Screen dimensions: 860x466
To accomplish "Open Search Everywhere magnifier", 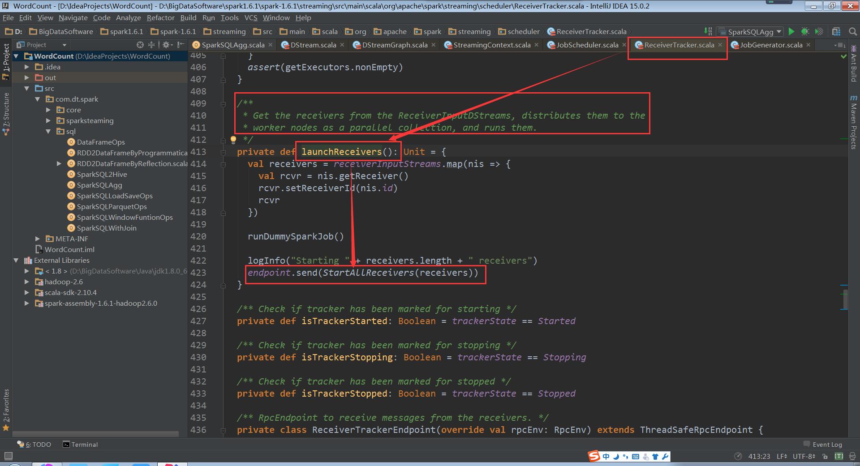I will tap(853, 31).
